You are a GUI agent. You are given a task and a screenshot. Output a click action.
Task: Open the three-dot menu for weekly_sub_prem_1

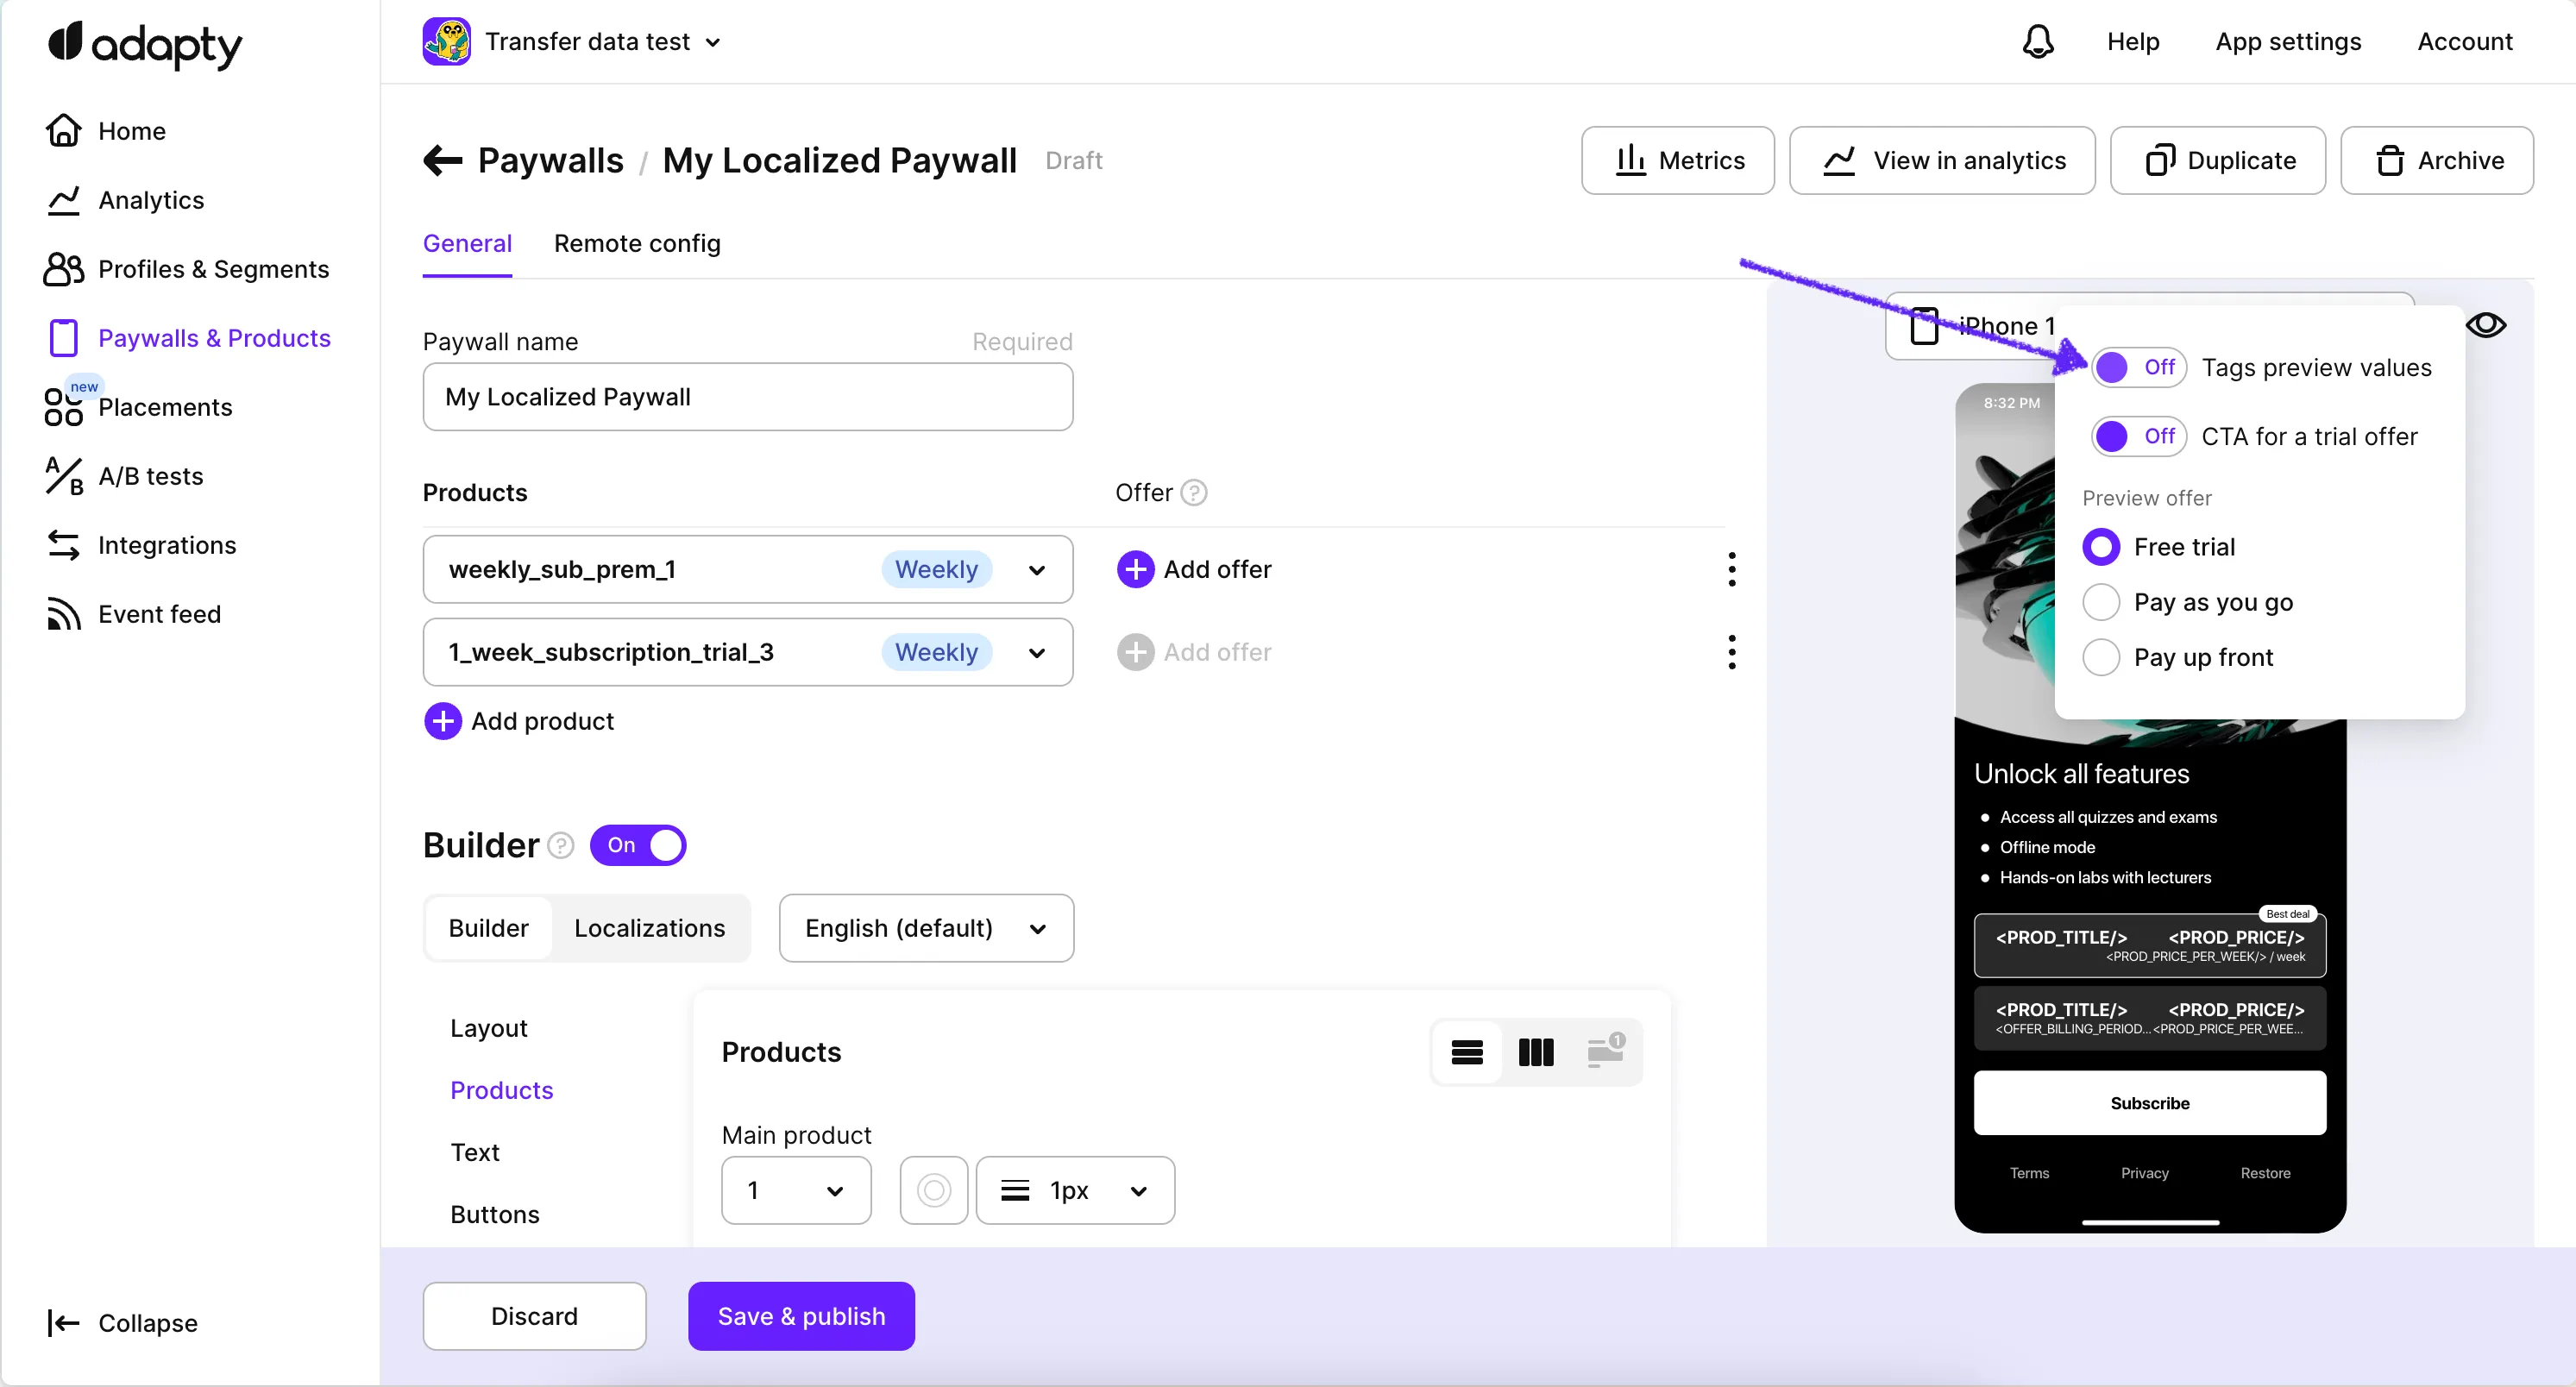(x=1731, y=569)
